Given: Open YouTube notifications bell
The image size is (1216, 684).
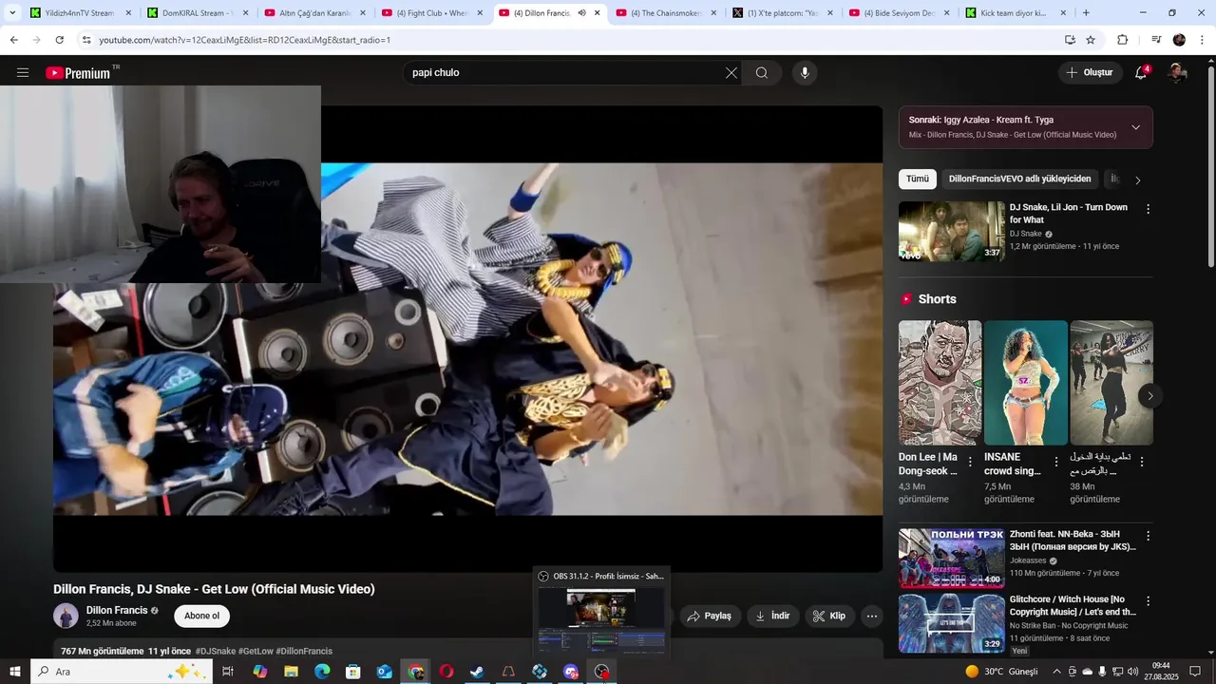Looking at the screenshot, I should [1141, 73].
